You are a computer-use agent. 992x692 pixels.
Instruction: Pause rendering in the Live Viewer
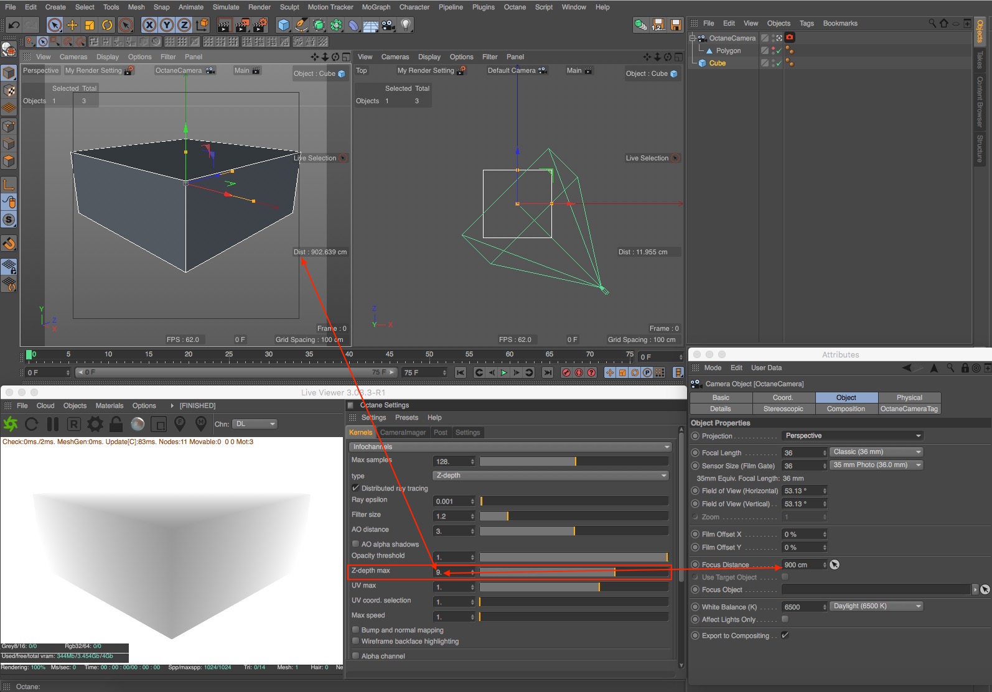(x=53, y=424)
